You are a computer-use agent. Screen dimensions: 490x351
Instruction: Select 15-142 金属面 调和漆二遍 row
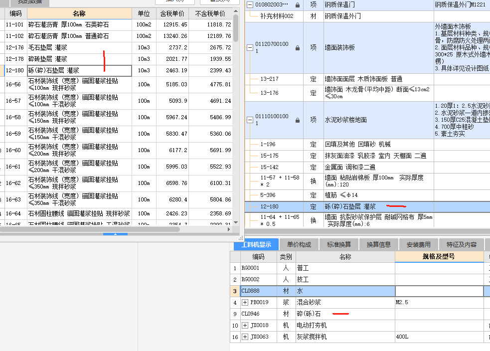click(x=367, y=167)
